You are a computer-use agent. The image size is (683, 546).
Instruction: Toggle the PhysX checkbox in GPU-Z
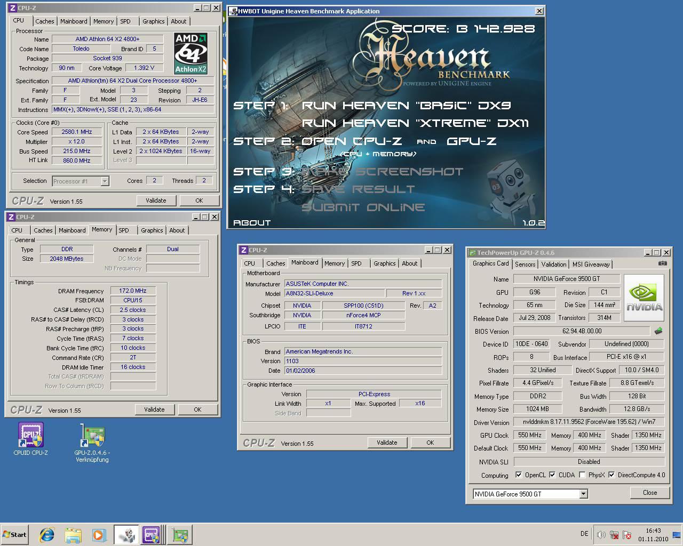[x=582, y=475]
